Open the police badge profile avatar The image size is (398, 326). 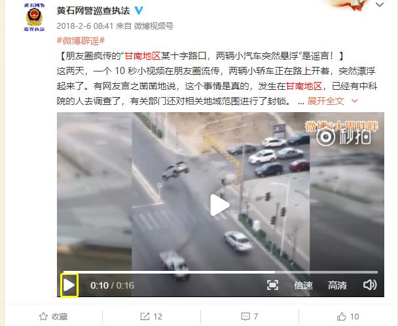(x=34, y=17)
